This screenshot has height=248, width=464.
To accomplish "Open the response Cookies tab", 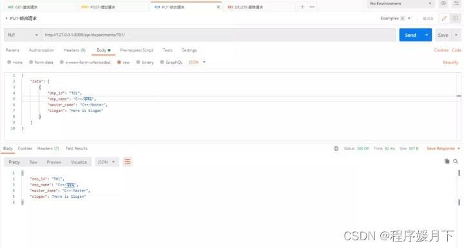I will (25, 148).
